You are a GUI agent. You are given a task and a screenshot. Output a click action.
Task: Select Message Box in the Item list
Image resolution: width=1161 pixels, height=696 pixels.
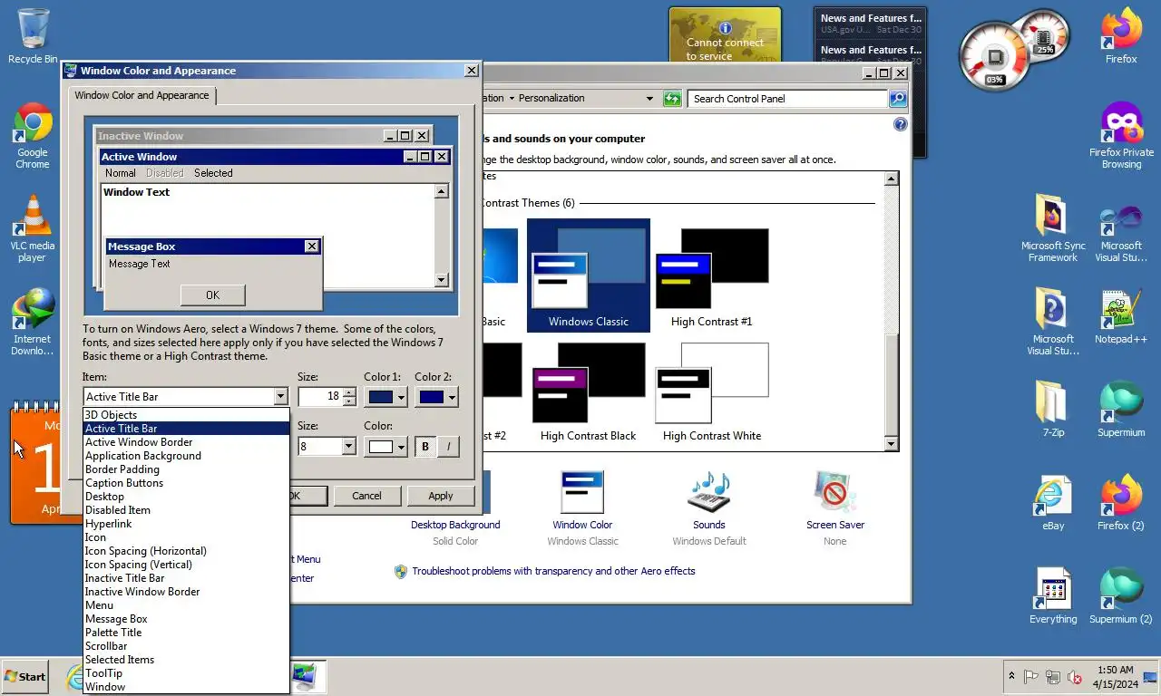click(186, 619)
